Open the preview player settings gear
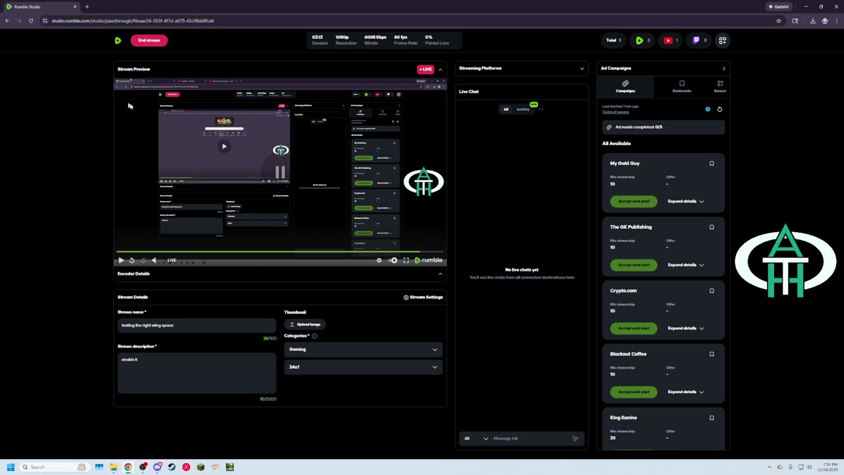This screenshot has height=475, width=844. (x=379, y=261)
